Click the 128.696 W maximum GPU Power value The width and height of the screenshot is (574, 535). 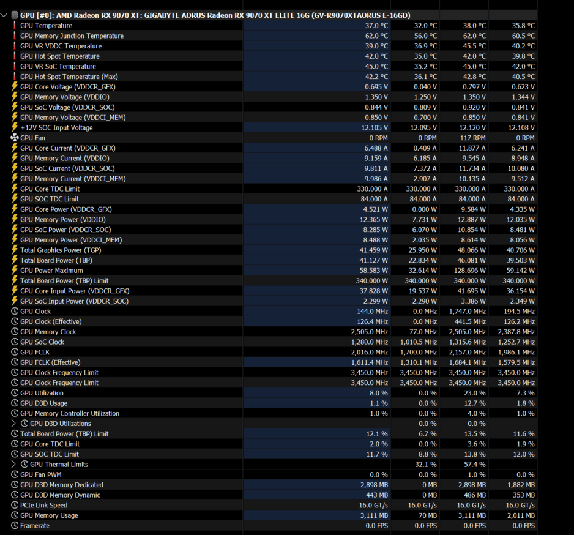pos(470,271)
